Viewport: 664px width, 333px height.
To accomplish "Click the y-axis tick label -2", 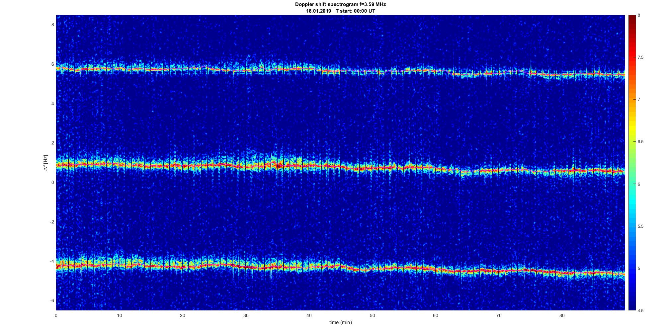I will [x=52, y=222].
